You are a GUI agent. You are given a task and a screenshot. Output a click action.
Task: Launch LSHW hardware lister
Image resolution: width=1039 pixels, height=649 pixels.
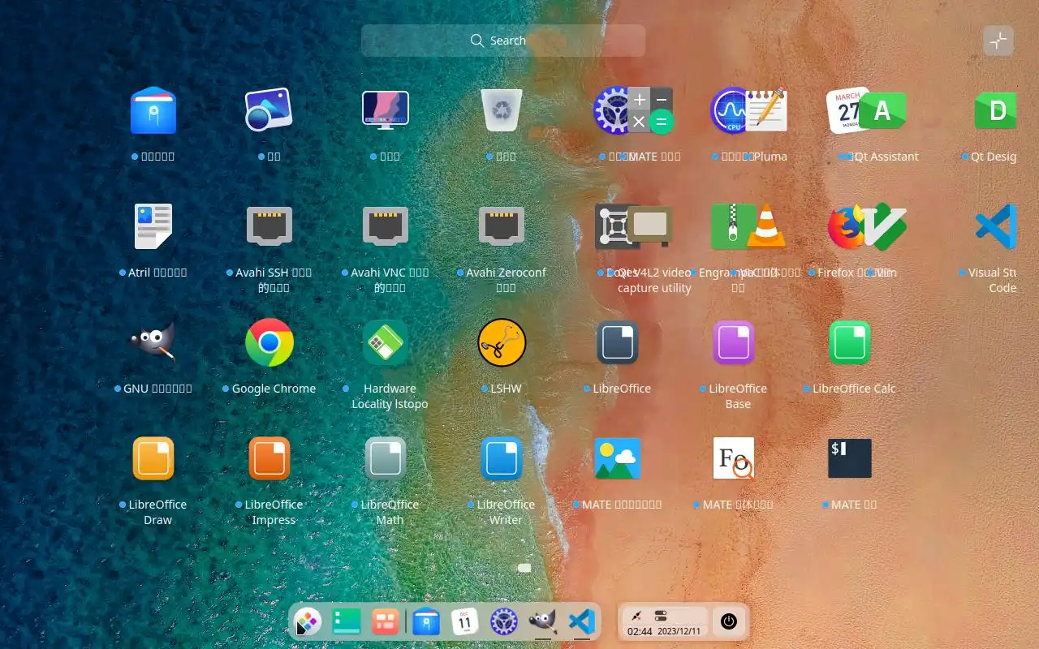click(502, 342)
